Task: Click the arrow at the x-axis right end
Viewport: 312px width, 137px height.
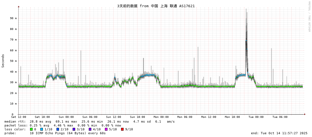Action: coord(305,114)
